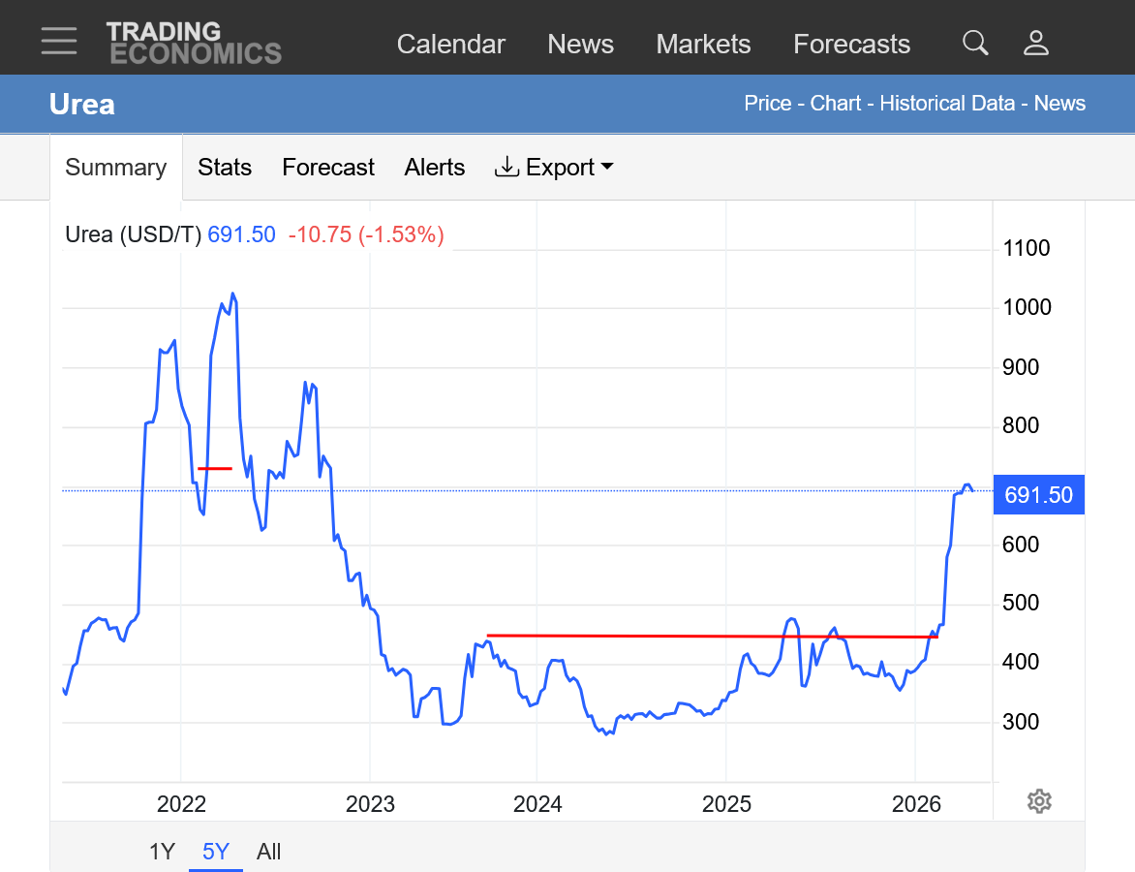Open News in top navigation
The width and height of the screenshot is (1135, 872).
coord(580,45)
